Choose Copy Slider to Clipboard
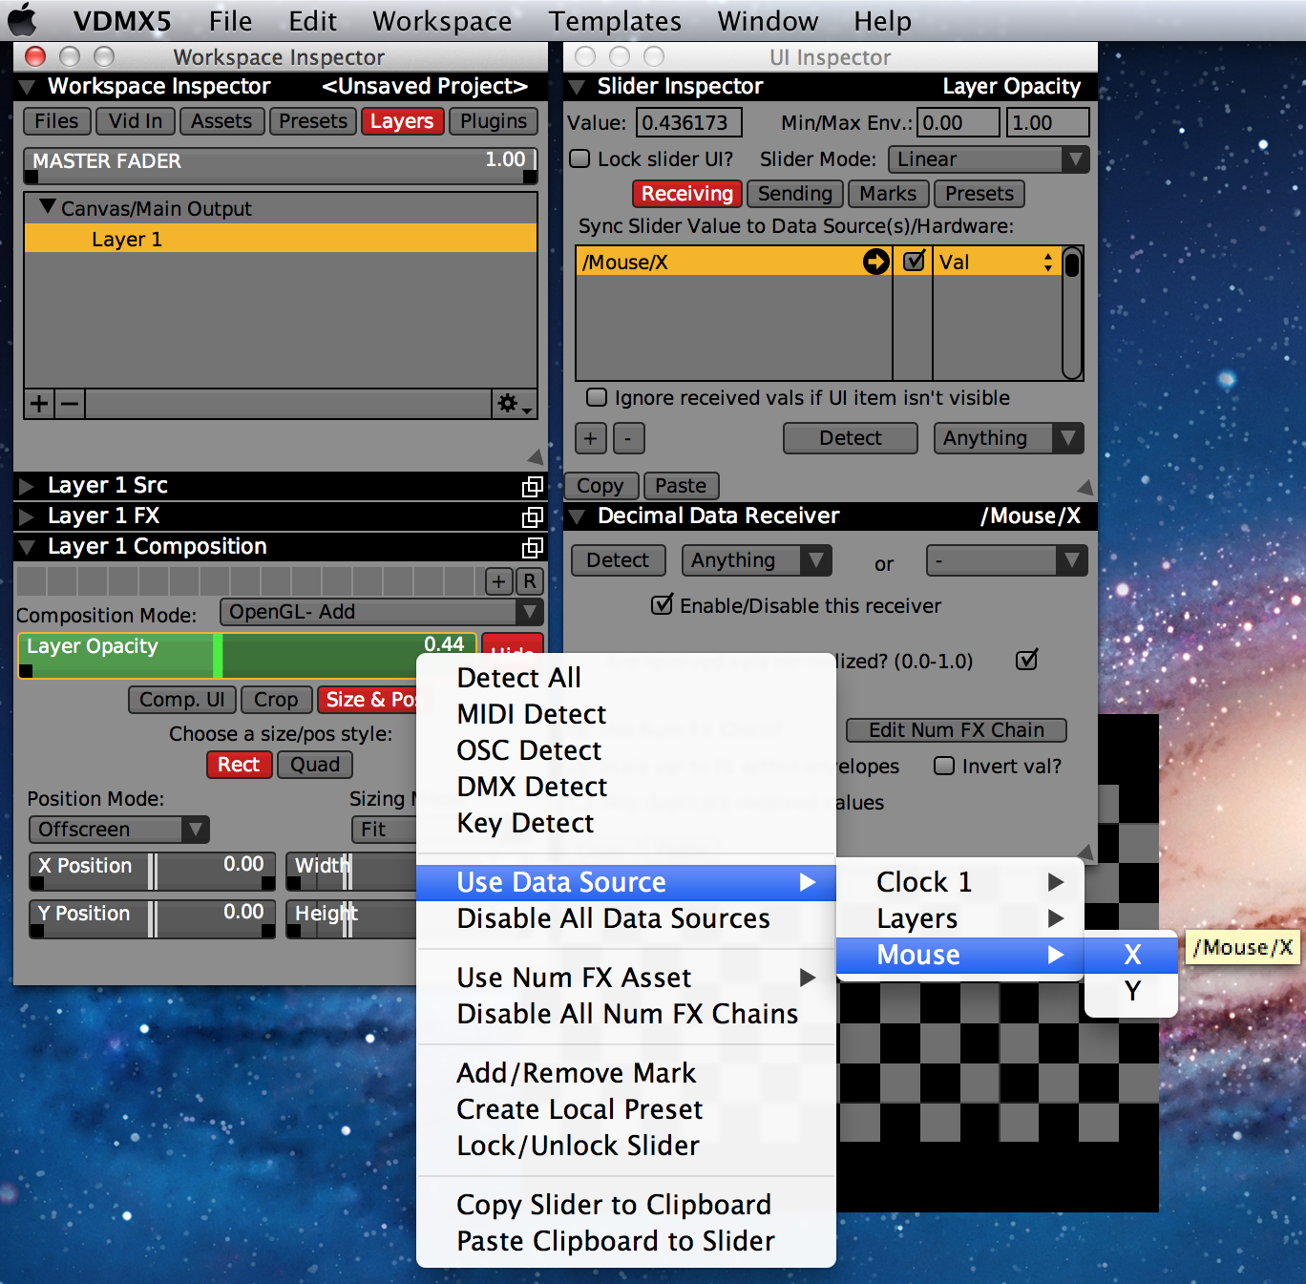 coord(625,1205)
